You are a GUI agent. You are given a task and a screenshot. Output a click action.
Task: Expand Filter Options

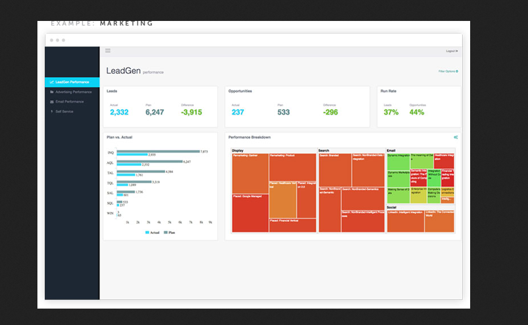pos(448,71)
